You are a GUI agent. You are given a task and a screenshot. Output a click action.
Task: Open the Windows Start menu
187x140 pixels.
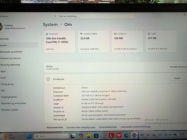(x=29, y=136)
